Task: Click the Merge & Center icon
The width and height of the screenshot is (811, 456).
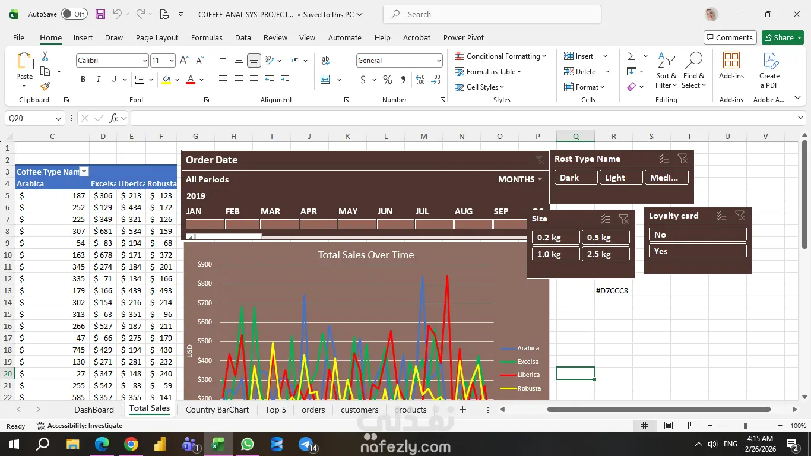Action: (325, 80)
